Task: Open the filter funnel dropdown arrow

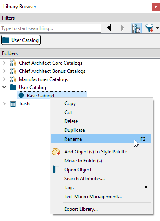Action: 157,28
